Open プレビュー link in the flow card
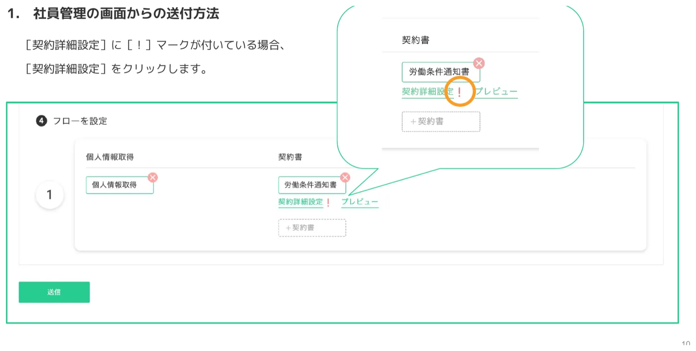This screenshot has width=696, height=351. point(360,202)
